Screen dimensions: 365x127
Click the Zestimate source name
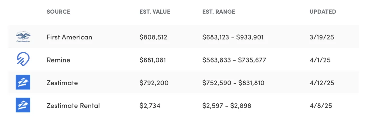62,83
